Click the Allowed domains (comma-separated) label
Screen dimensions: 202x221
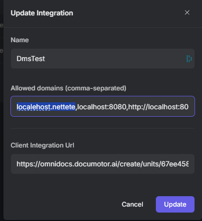[68, 88]
